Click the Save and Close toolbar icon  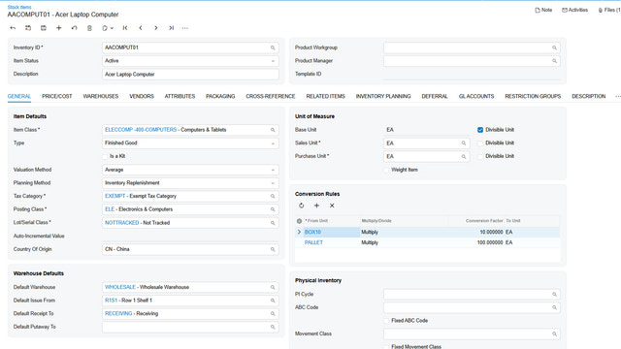click(28, 28)
